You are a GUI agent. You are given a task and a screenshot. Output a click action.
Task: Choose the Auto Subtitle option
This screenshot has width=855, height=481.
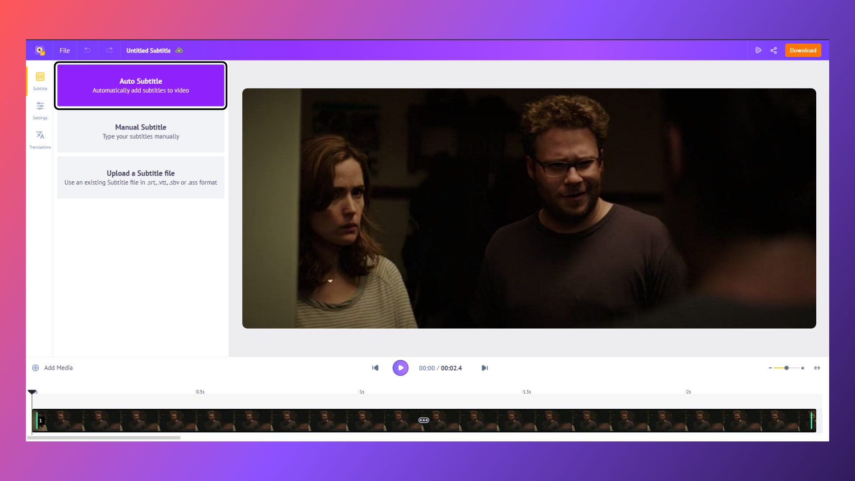(141, 86)
